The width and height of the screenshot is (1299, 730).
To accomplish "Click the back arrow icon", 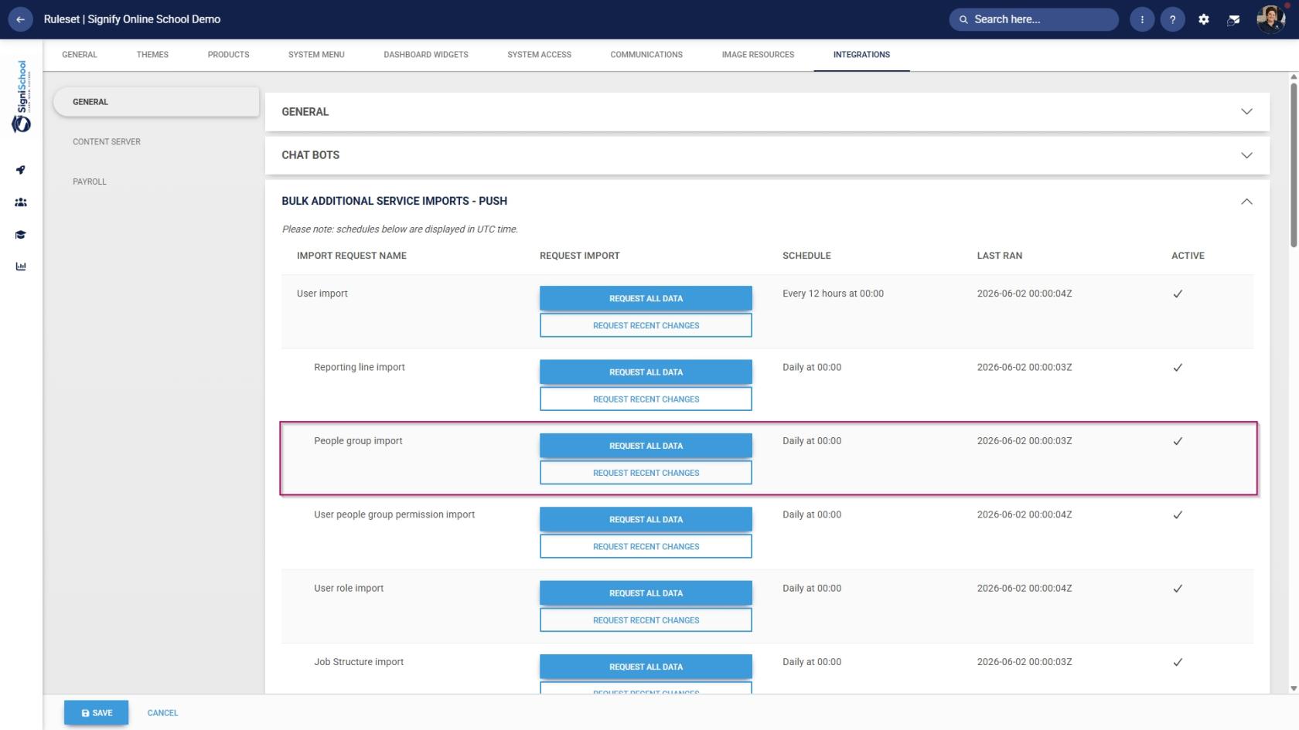I will 20,19.
